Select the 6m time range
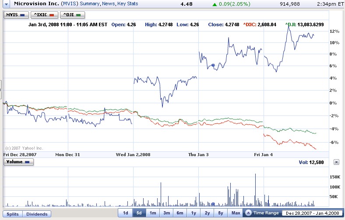The image size is (345, 220). 180,213
